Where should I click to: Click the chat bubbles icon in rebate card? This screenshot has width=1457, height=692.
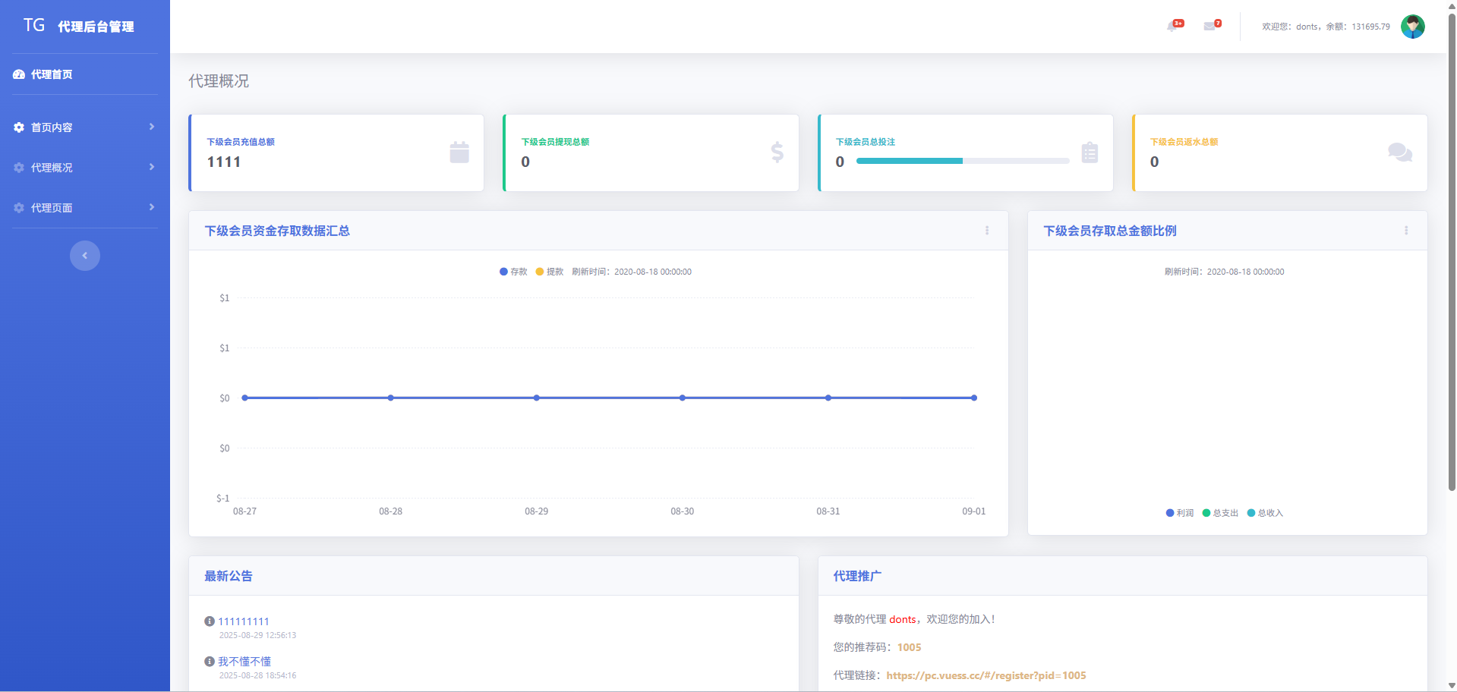pyautogui.click(x=1399, y=153)
